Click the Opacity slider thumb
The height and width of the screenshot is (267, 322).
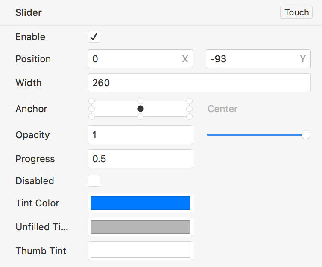click(x=306, y=135)
